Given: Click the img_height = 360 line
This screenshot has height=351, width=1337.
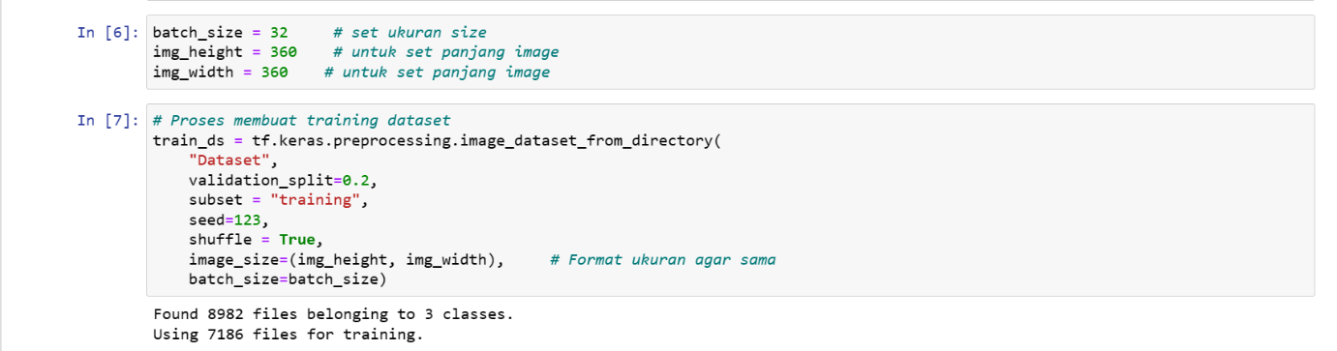Looking at the screenshot, I should point(225,52).
